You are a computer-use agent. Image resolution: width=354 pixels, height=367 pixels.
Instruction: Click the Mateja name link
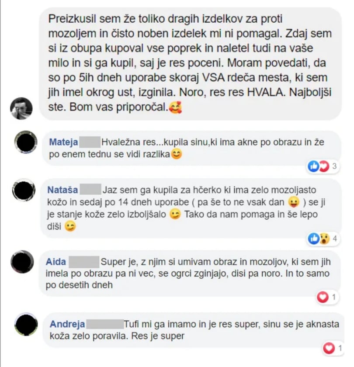point(63,142)
